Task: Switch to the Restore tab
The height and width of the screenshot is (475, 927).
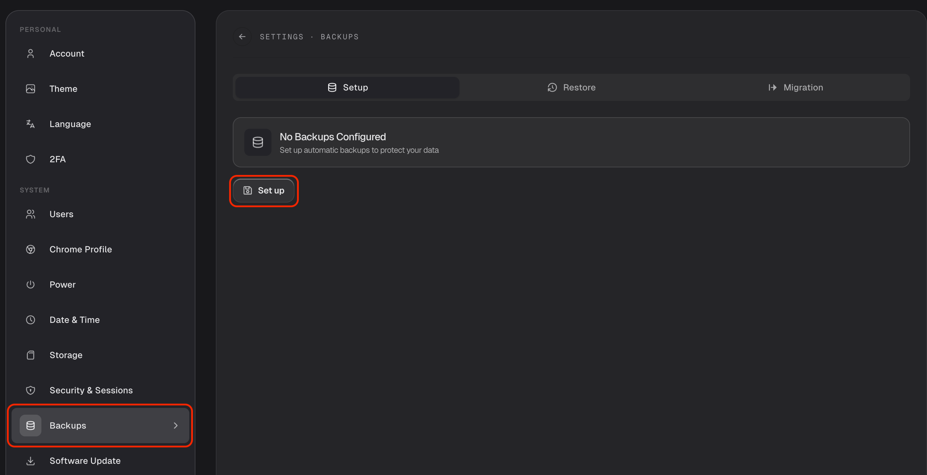Action: 571,87
